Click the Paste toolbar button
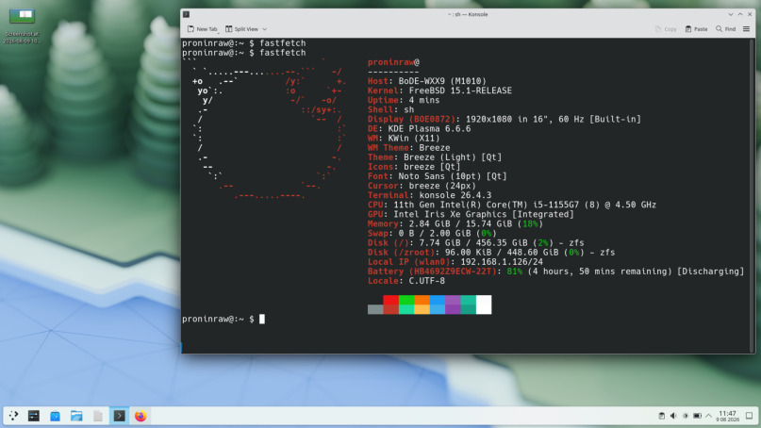Image resolution: width=761 pixels, height=428 pixels. pos(696,29)
